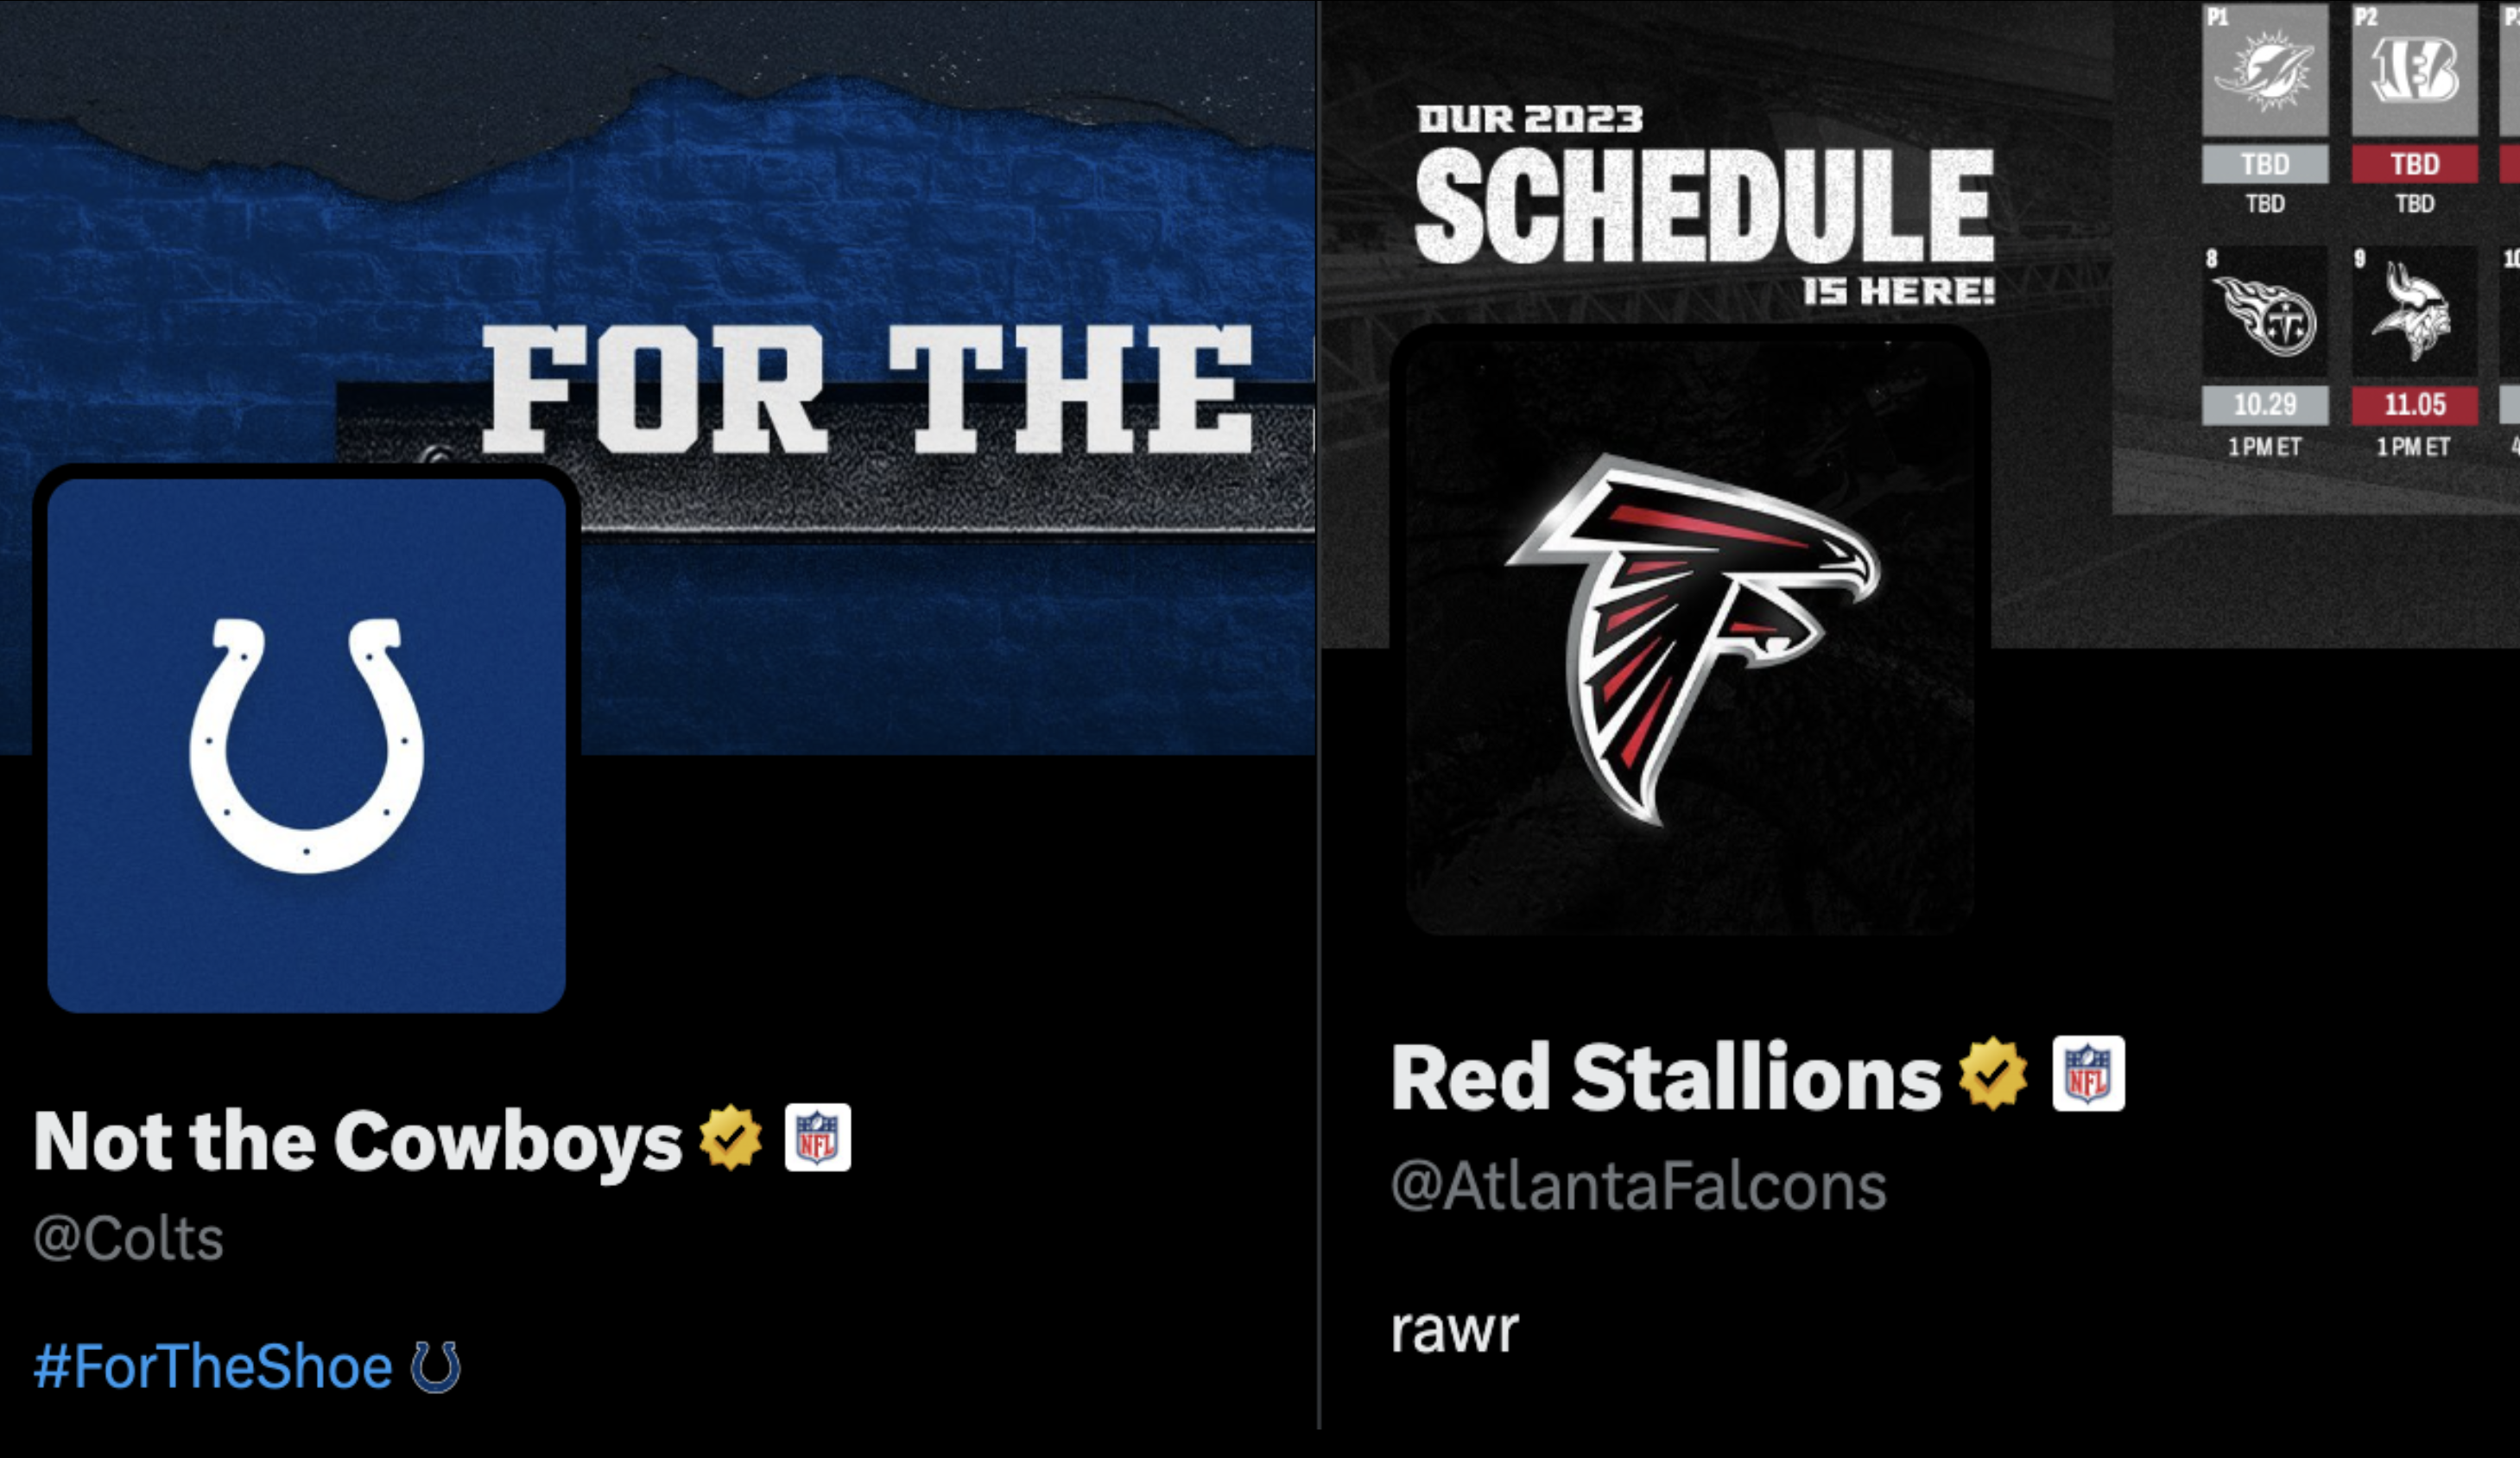Open the #ForTheShoe hashtag link

point(213,1367)
